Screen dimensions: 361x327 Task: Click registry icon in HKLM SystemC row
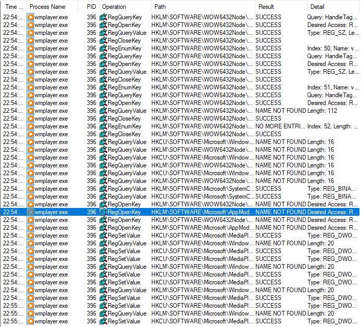pos(103,189)
